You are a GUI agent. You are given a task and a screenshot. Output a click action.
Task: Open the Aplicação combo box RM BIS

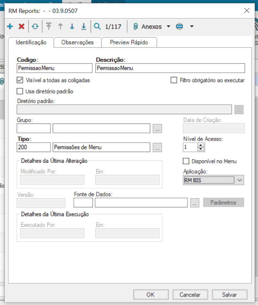[x=213, y=180]
